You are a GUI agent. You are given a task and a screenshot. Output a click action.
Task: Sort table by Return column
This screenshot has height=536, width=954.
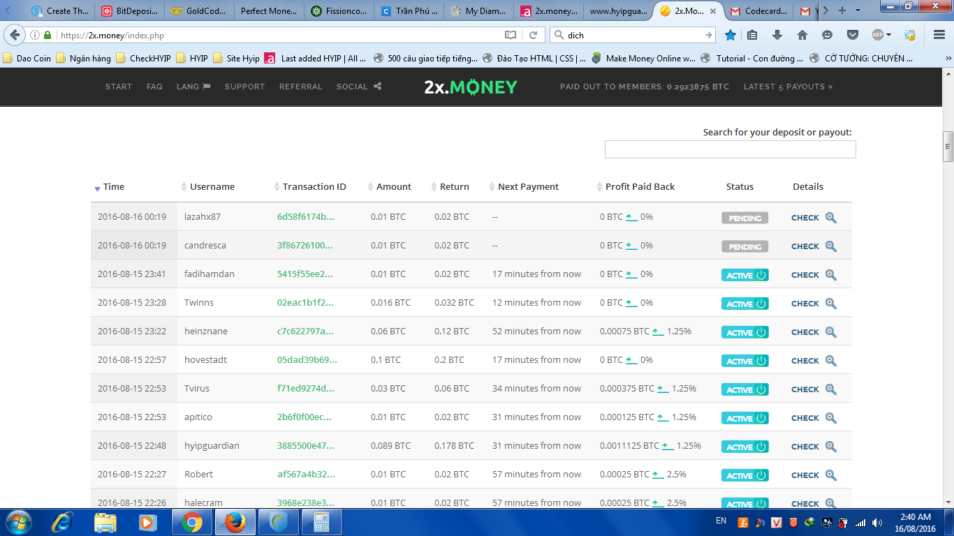click(x=450, y=187)
